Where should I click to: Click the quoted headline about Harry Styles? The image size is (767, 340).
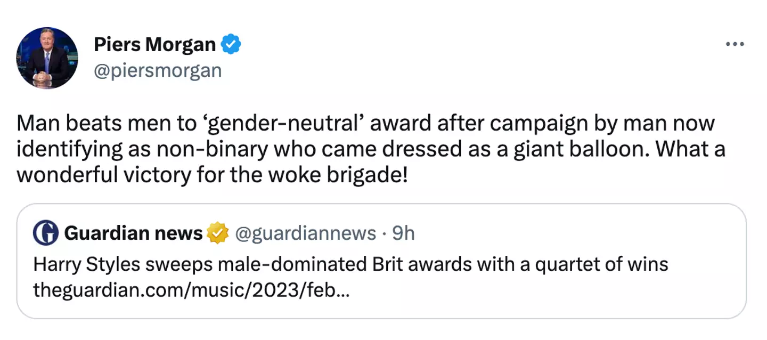tap(350, 264)
